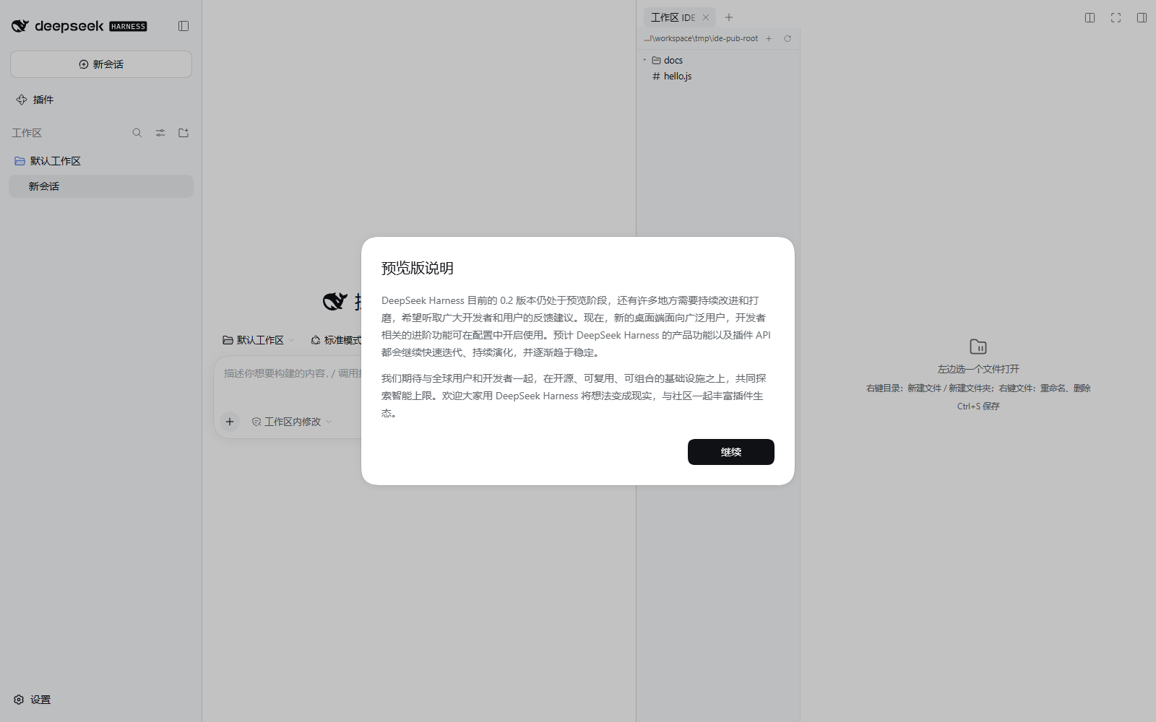This screenshot has width=1156, height=722.
Task: Open the 工作区内修改 permission dropdown
Action: tap(292, 422)
